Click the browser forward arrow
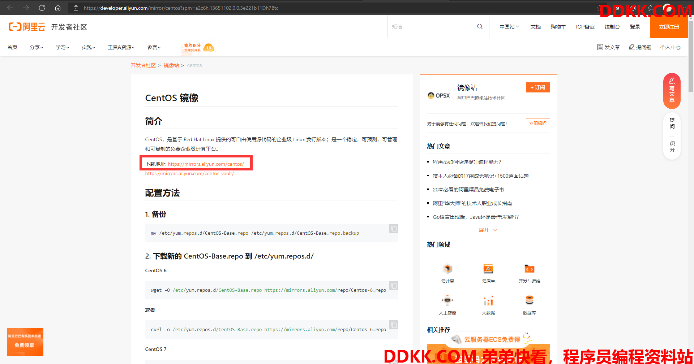Screen dimensions: 694x364 coord(26,8)
